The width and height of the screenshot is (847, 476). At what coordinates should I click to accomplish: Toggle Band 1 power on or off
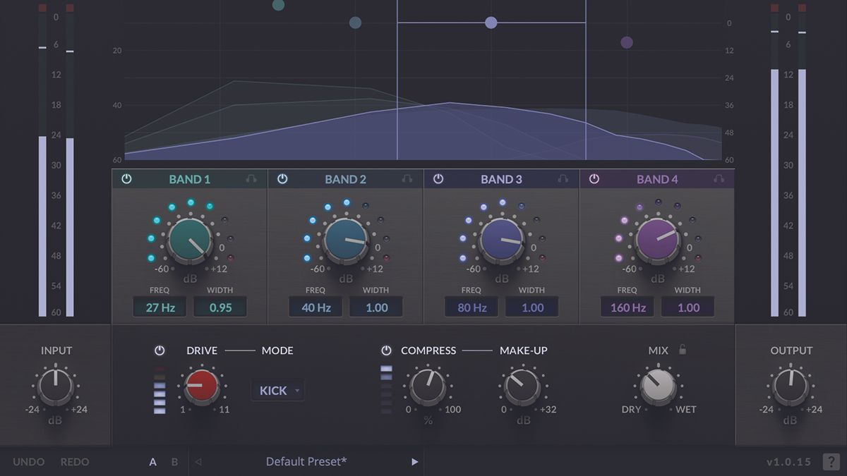pos(126,179)
